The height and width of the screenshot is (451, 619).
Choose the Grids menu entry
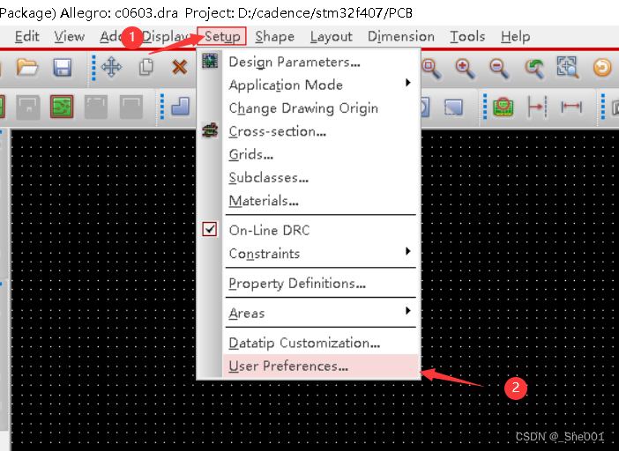tap(250, 154)
